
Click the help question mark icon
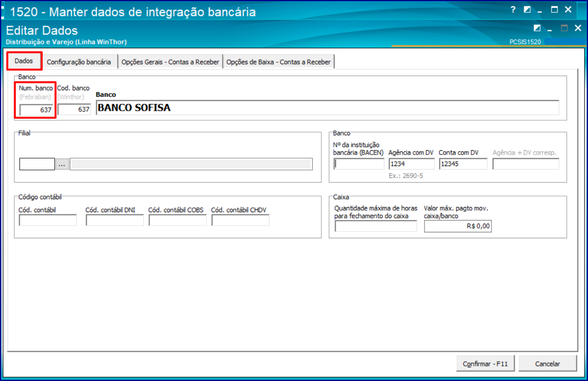513,9
